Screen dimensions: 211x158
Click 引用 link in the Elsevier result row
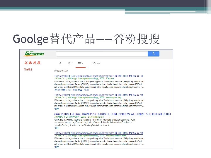(x=86, y=90)
